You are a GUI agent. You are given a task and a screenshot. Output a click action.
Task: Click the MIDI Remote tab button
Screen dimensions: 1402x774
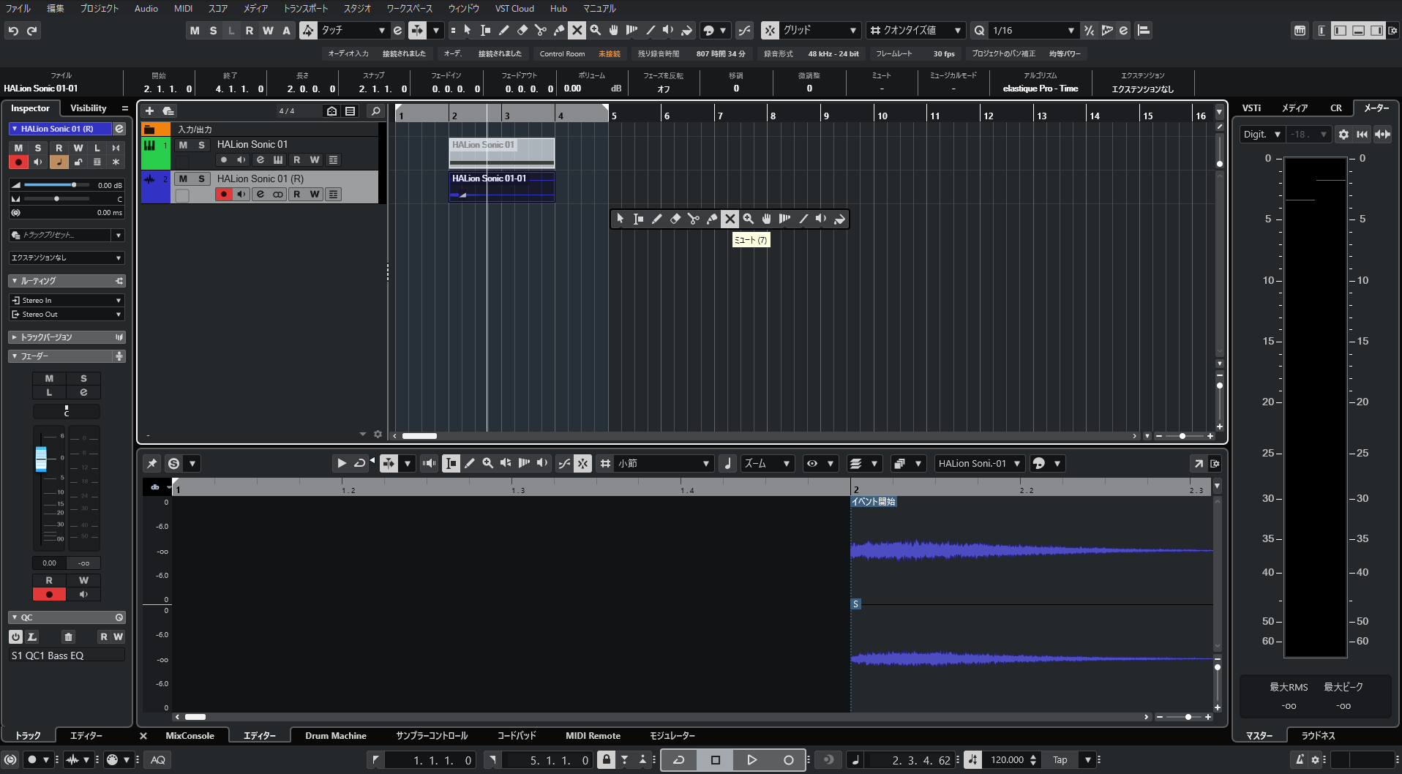[593, 736]
